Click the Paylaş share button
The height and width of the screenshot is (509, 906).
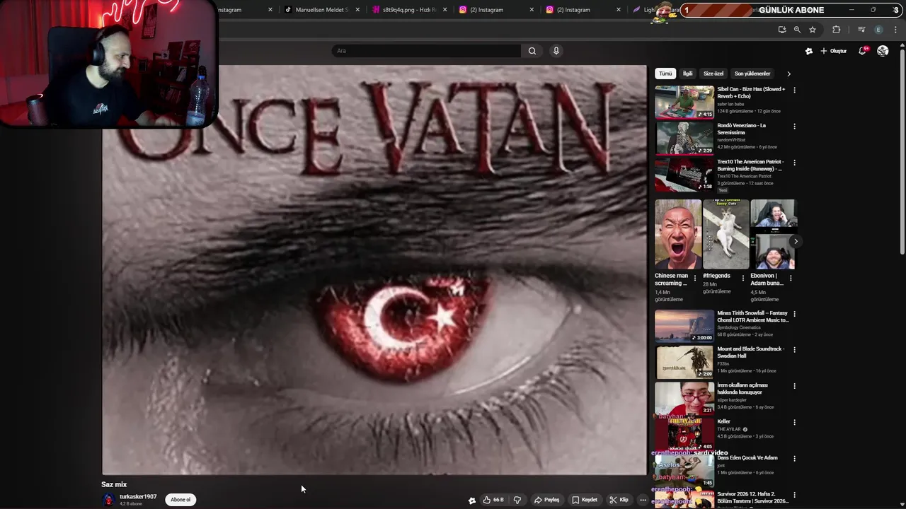(x=546, y=500)
